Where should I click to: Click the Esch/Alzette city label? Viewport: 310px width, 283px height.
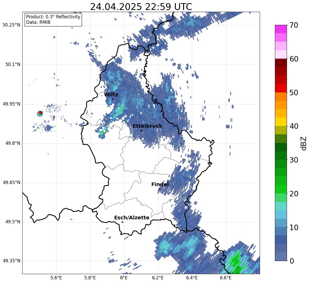coord(132,218)
